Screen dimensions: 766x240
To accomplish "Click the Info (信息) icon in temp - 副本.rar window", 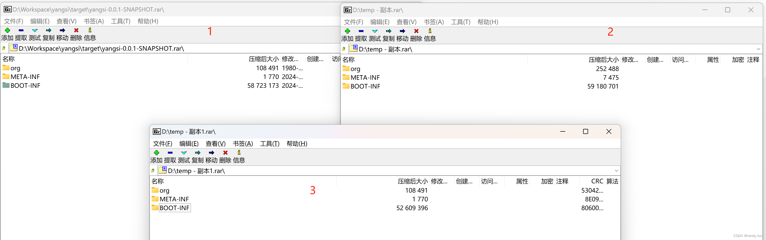I will click(430, 31).
